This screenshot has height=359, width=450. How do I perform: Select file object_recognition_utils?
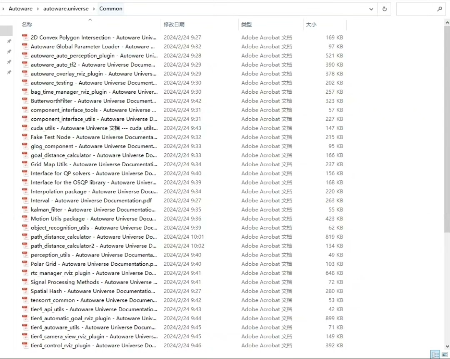click(94, 228)
